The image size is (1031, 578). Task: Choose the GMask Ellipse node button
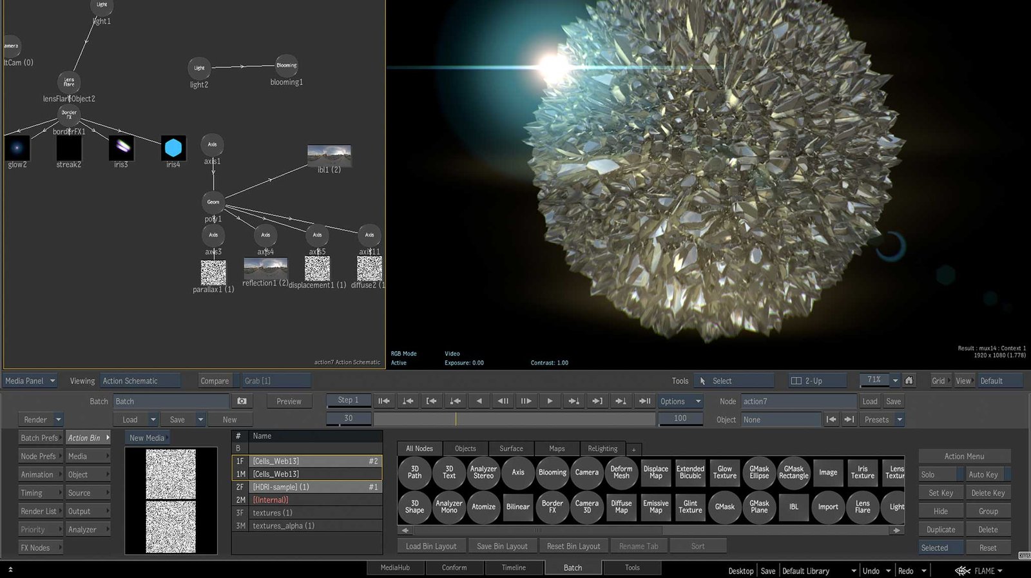(x=759, y=472)
